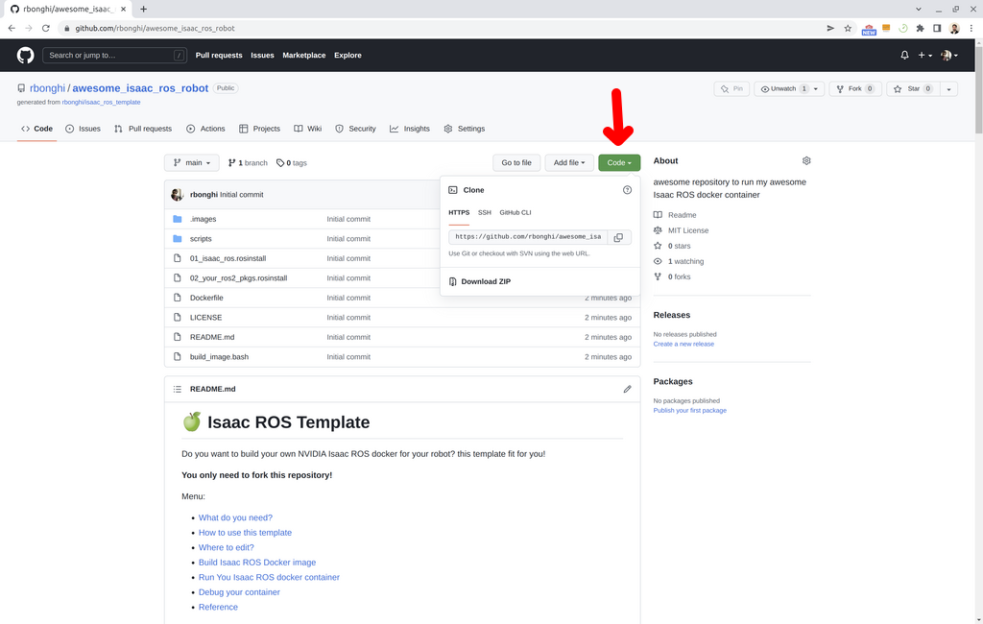View the 1 branch link

point(248,163)
